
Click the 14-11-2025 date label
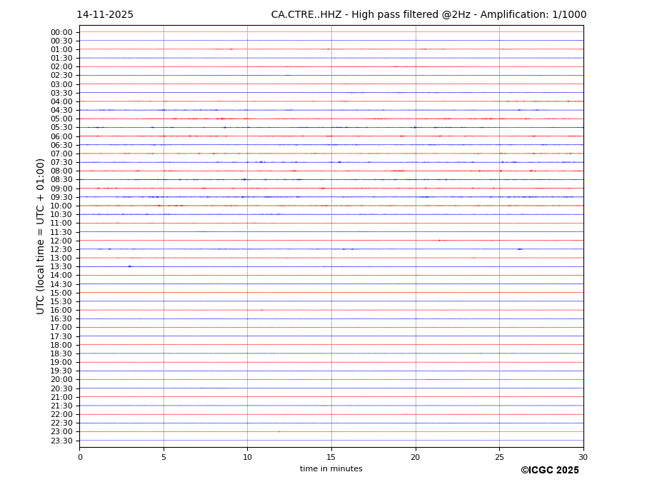click(105, 15)
